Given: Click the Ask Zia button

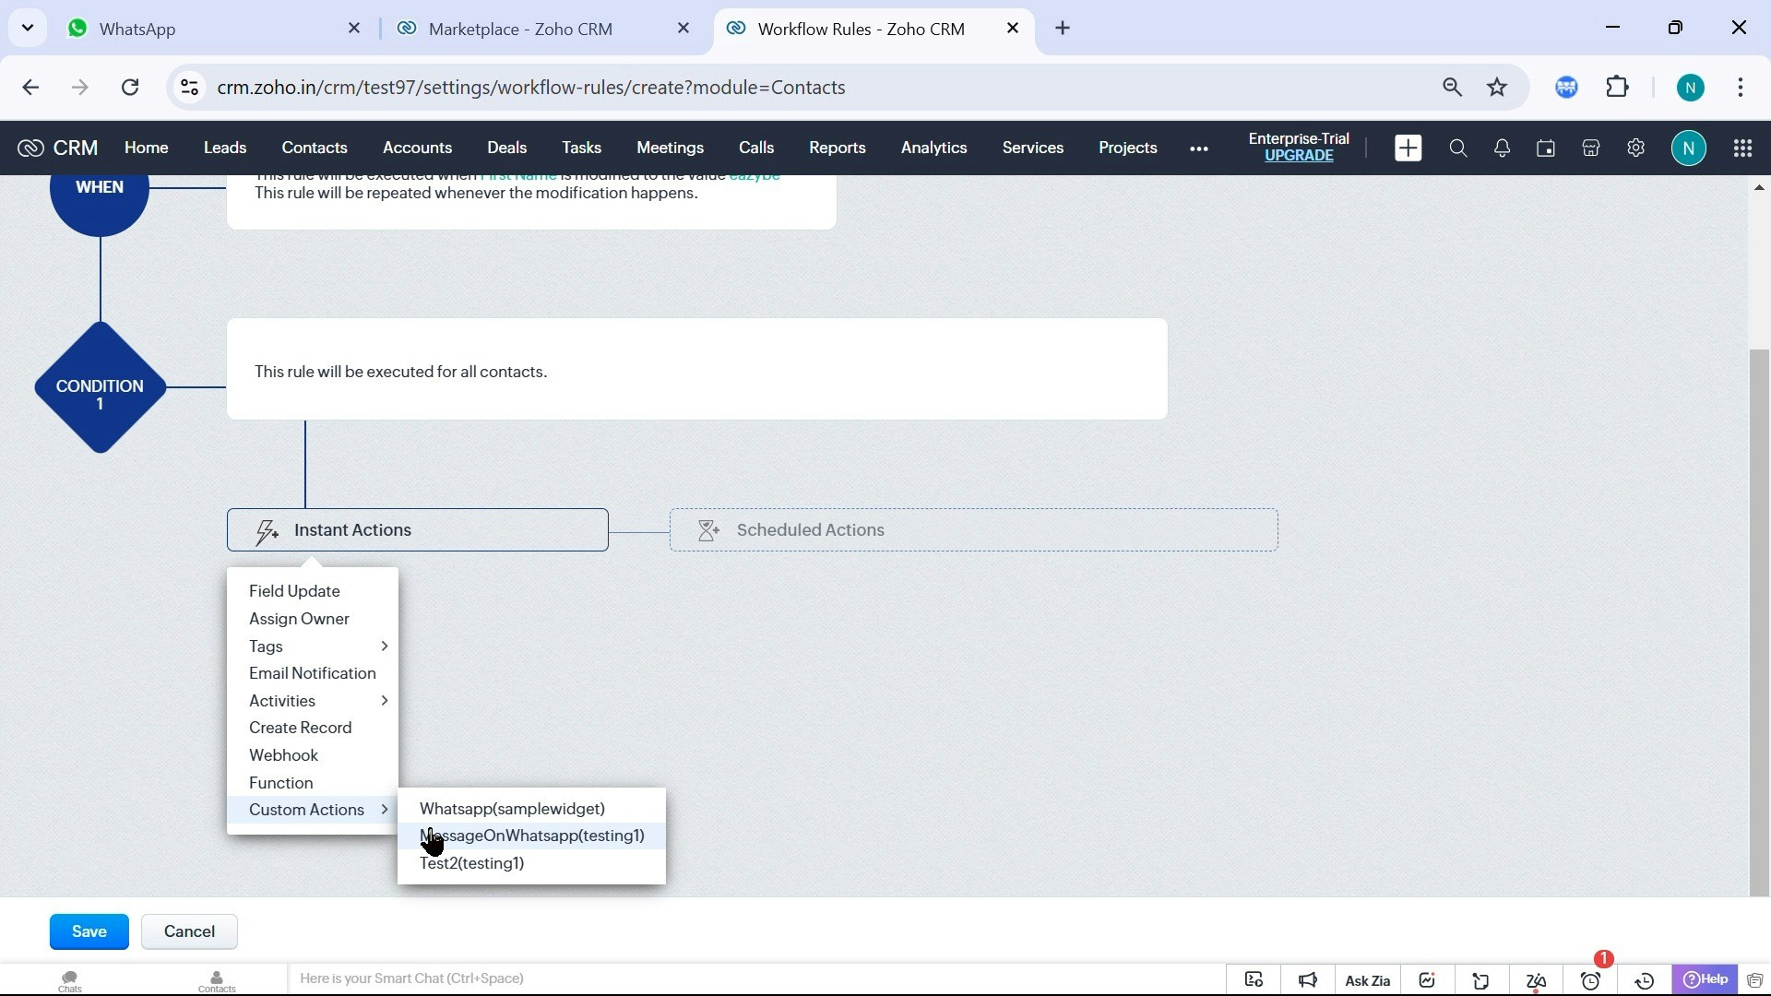Looking at the screenshot, I should click(x=1367, y=980).
